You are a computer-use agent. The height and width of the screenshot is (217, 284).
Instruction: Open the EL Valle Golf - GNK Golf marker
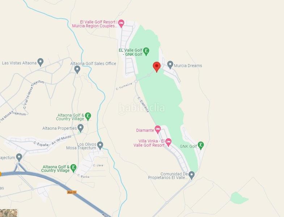[x=146, y=52]
